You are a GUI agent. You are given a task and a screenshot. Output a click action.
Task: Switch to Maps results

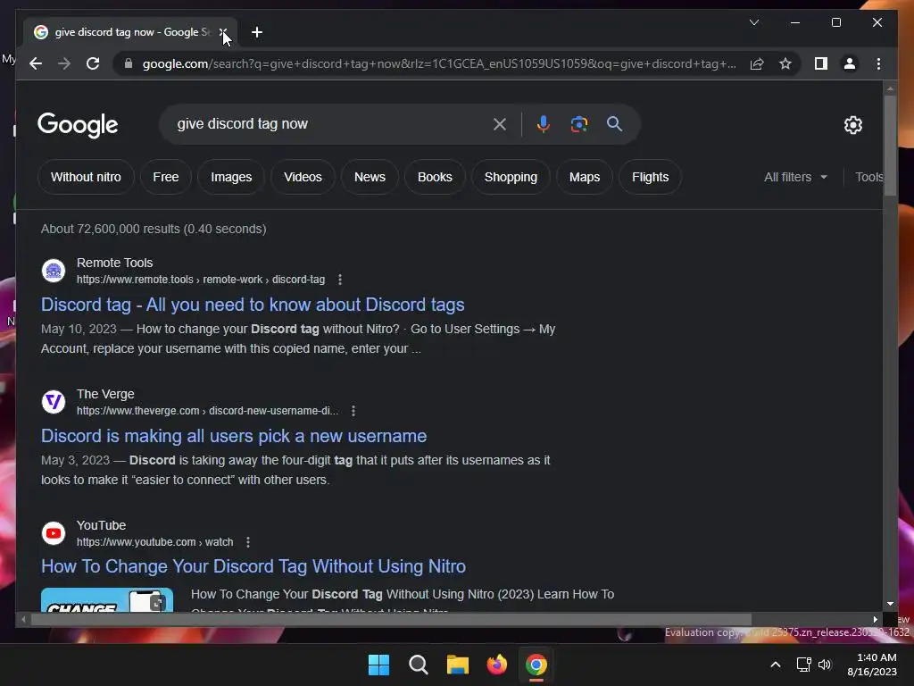(585, 177)
